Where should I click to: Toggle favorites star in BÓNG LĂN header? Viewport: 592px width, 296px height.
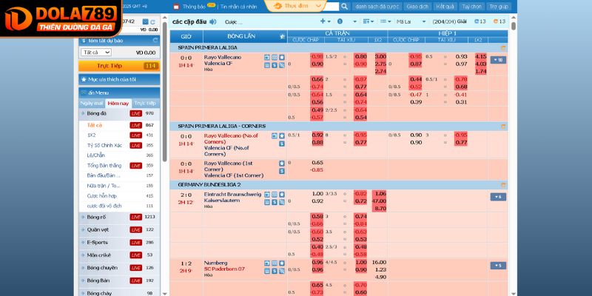pyautogui.click(x=283, y=36)
